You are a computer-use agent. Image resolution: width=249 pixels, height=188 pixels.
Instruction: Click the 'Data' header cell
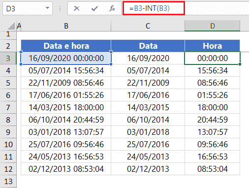point(148,46)
